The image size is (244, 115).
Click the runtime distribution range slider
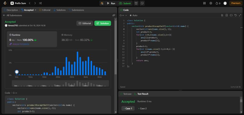click(60, 83)
